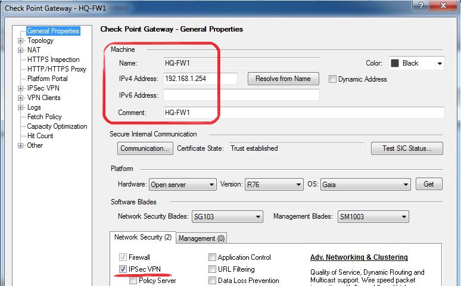Click the Get button
The height and width of the screenshot is (286, 461).
[429, 184]
